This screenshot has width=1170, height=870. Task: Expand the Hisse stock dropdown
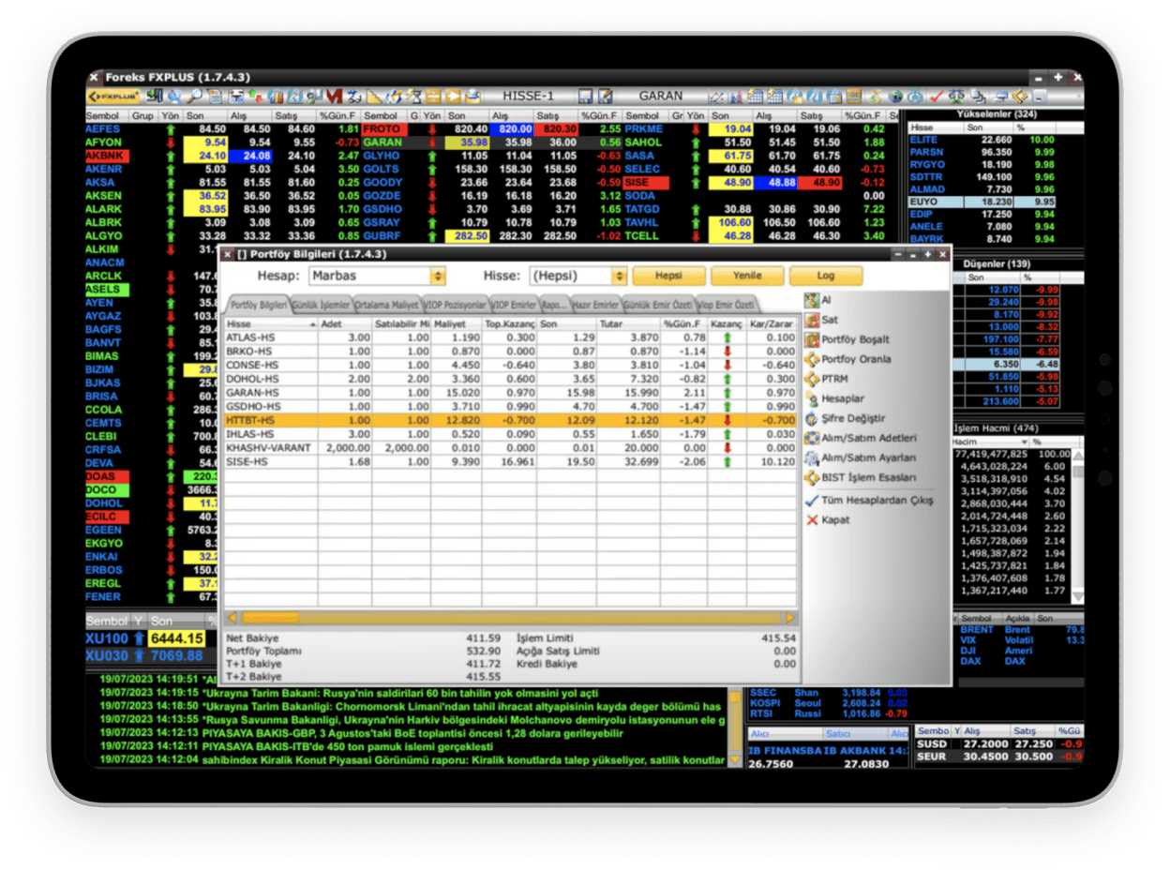pos(618,277)
